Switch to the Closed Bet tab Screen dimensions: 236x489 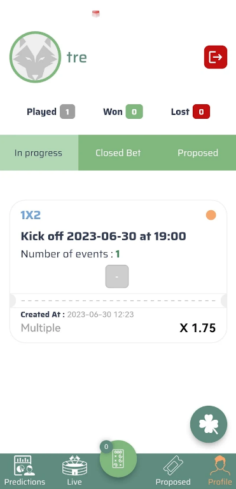coord(118,153)
